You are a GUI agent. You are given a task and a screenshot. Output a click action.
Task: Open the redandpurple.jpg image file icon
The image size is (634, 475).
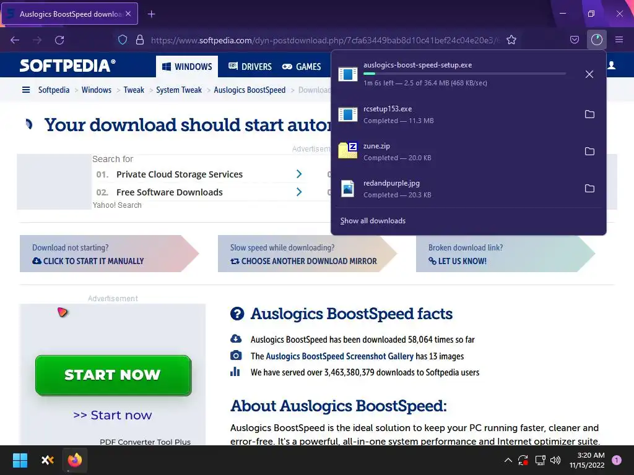[348, 188]
